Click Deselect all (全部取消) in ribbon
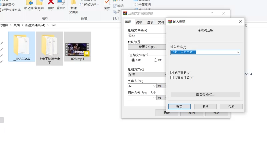The image size is (267, 152). (143, 5)
